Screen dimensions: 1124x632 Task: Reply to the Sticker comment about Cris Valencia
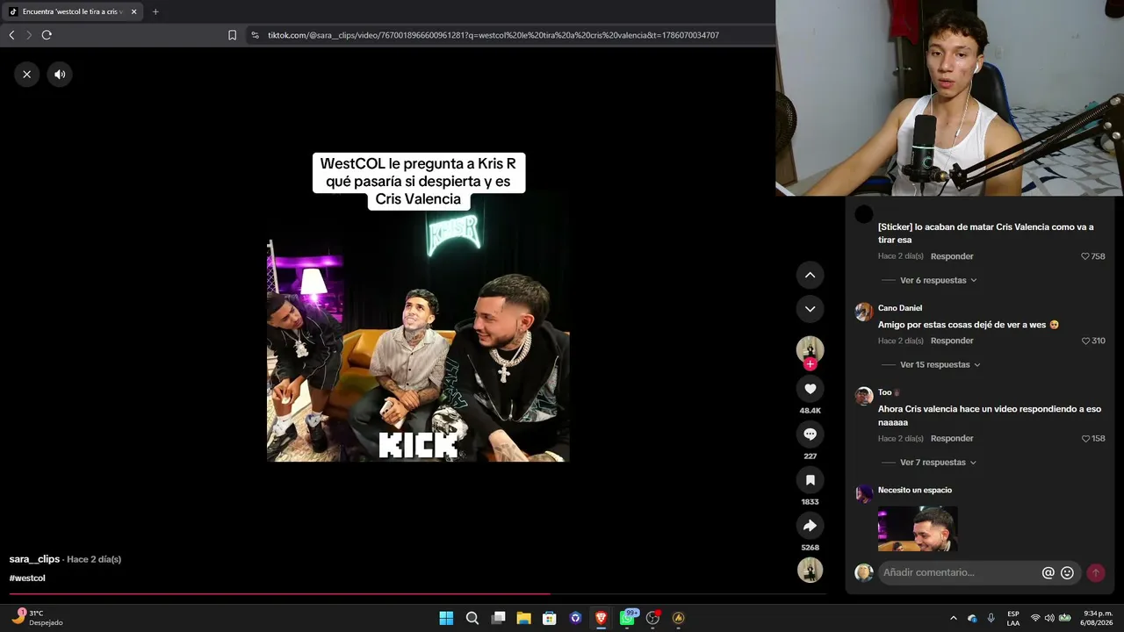(x=952, y=256)
